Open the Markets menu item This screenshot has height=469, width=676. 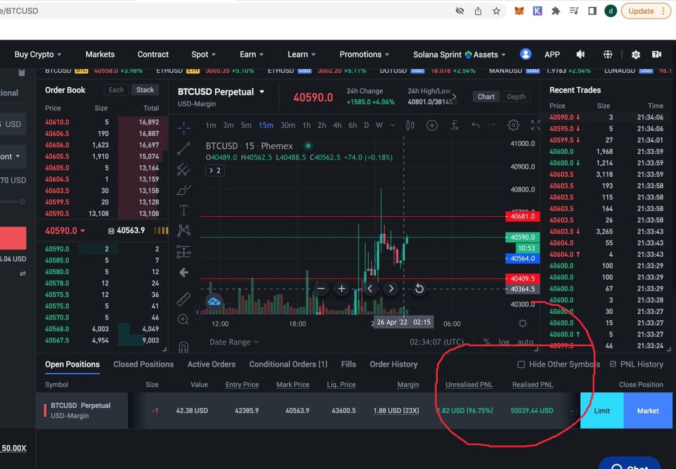pyautogui.click(x=100, y=55)
